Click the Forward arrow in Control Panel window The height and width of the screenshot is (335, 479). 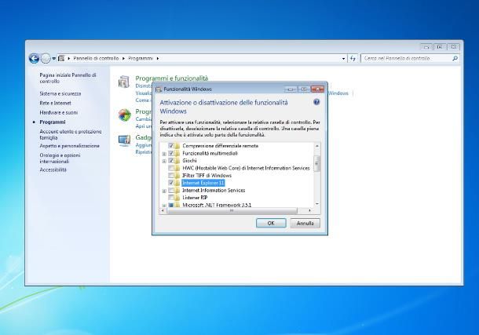[46, 58]
